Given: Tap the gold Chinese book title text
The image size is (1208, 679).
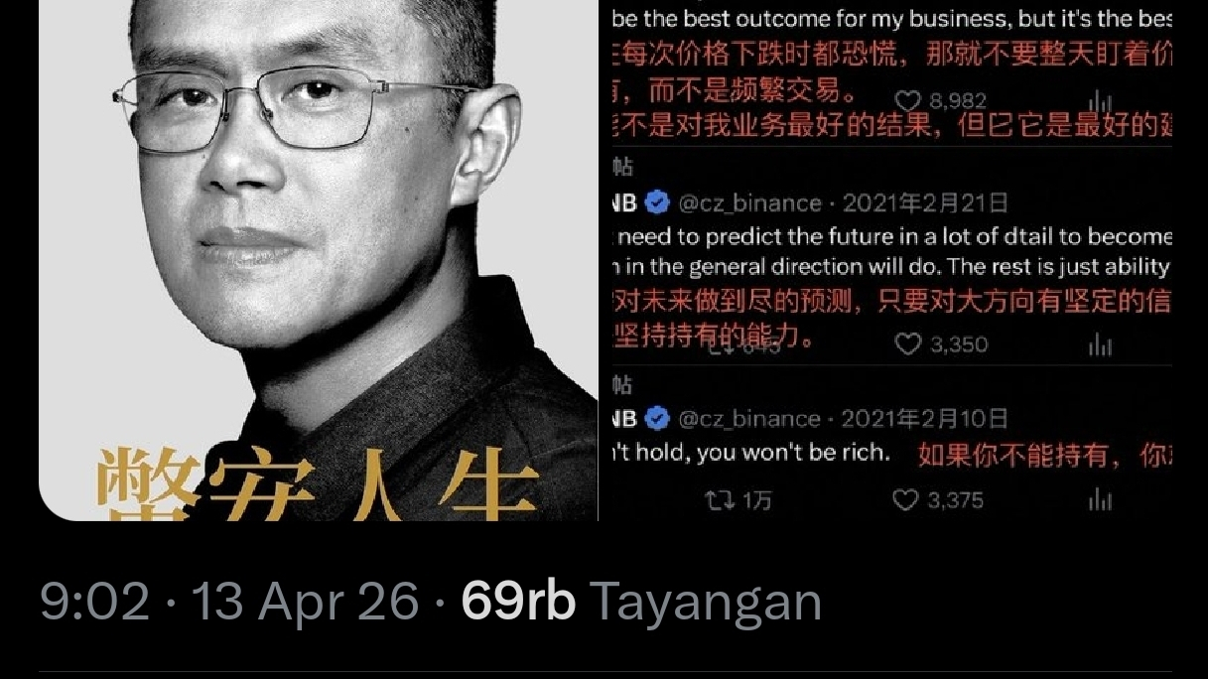Looking at the screenshot, I should [318, 486].
